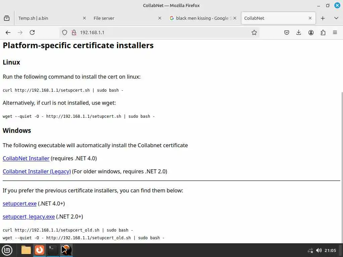Image resolution: width=343 pixels, height=257 pixels.
Task: Switch to the File server tab
Action: (128, 18)
